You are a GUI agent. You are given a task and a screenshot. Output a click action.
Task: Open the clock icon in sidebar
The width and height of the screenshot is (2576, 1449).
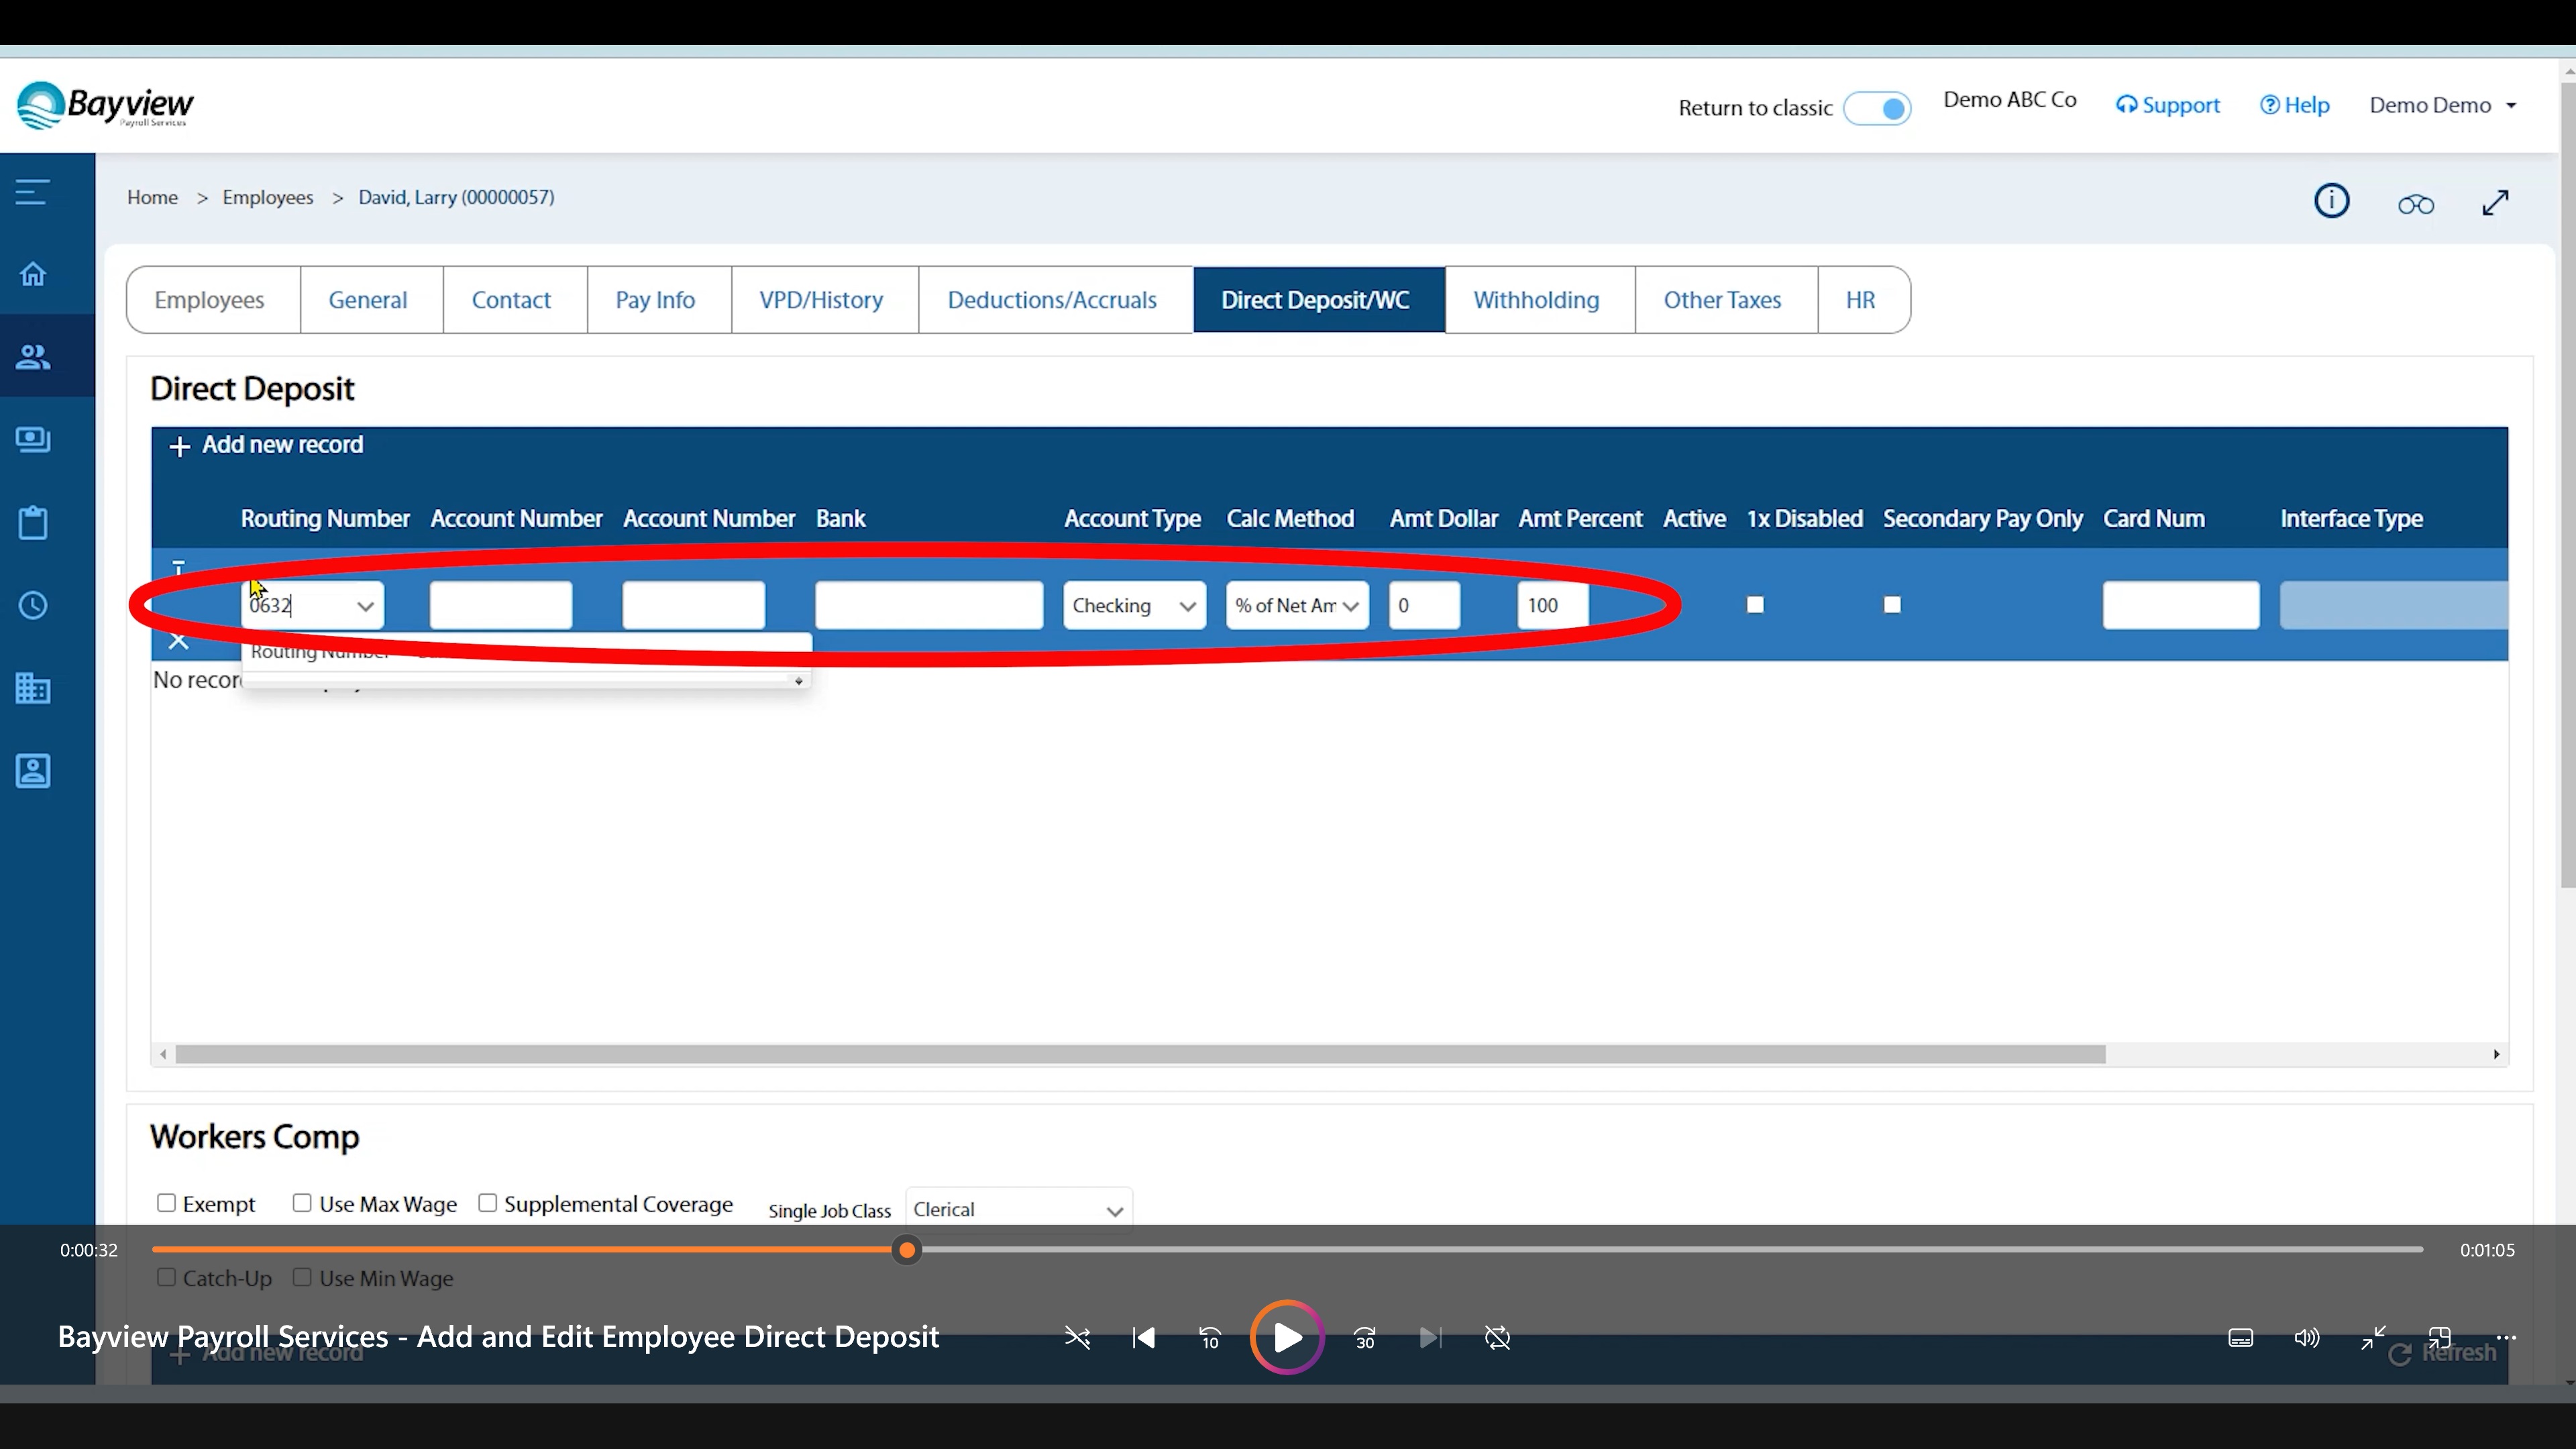(33, 605)
